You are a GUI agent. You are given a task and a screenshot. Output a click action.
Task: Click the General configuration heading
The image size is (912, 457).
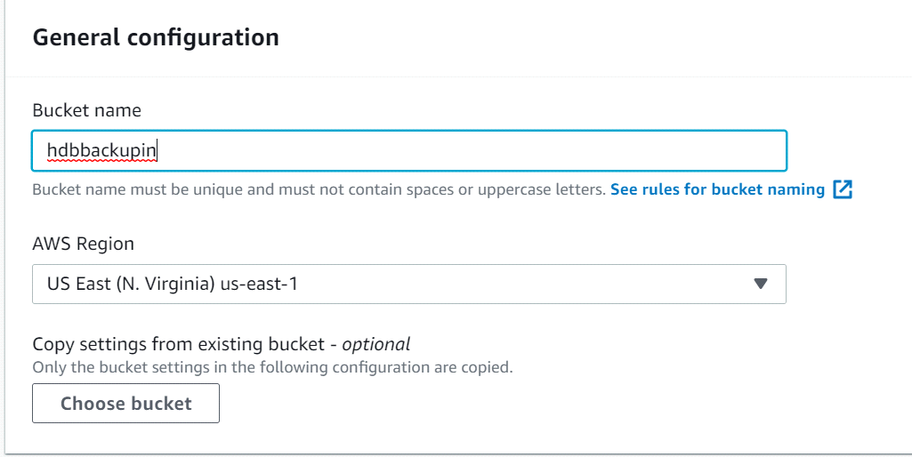click(x=156, y=37)
